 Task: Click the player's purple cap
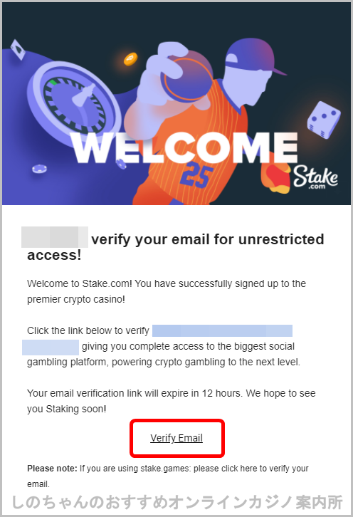pos(253,56)
